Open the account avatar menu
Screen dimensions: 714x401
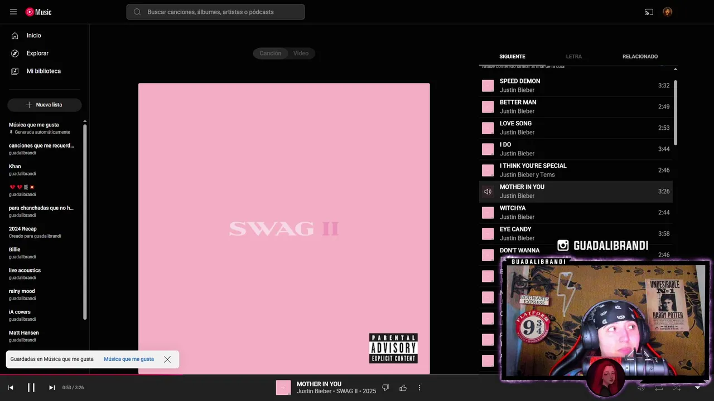coord(667,12)
